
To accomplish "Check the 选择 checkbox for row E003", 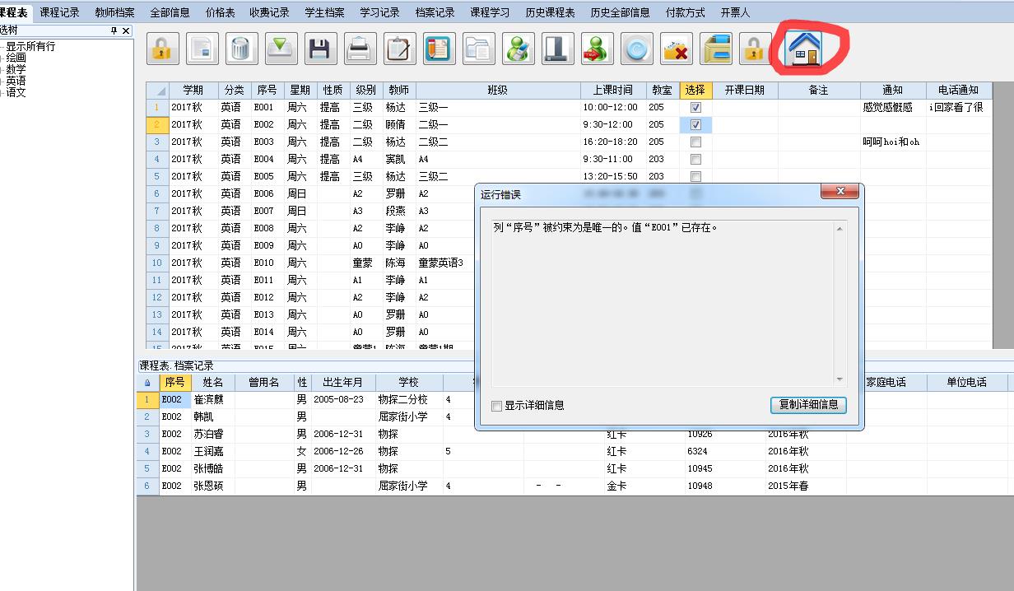I will tap(695, 142).
